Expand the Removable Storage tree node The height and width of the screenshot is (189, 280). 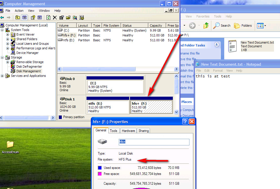pyautogui.click(x=7, y=62)
